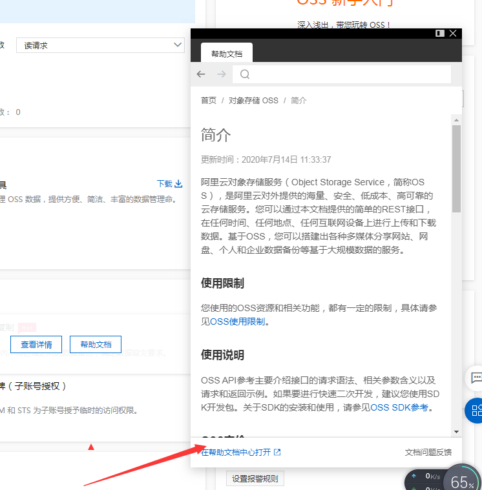Click the download arrow icon
The height and width of the screenshot is (490, 482).
(x=178, y=183)
